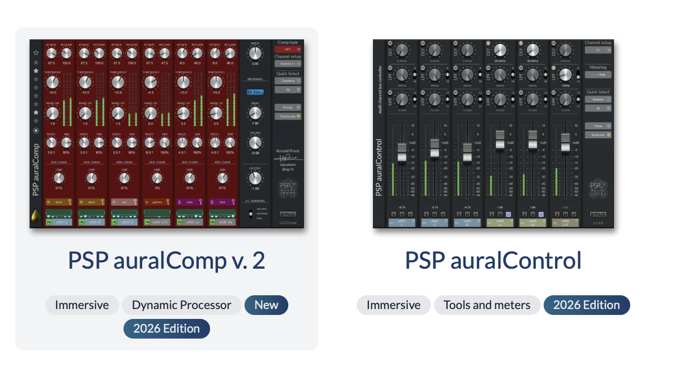Viewport: 675px width, 375px height.
Task: Open auralControl Channel setup 5.1 dropdown
Action: click(598, 50)
